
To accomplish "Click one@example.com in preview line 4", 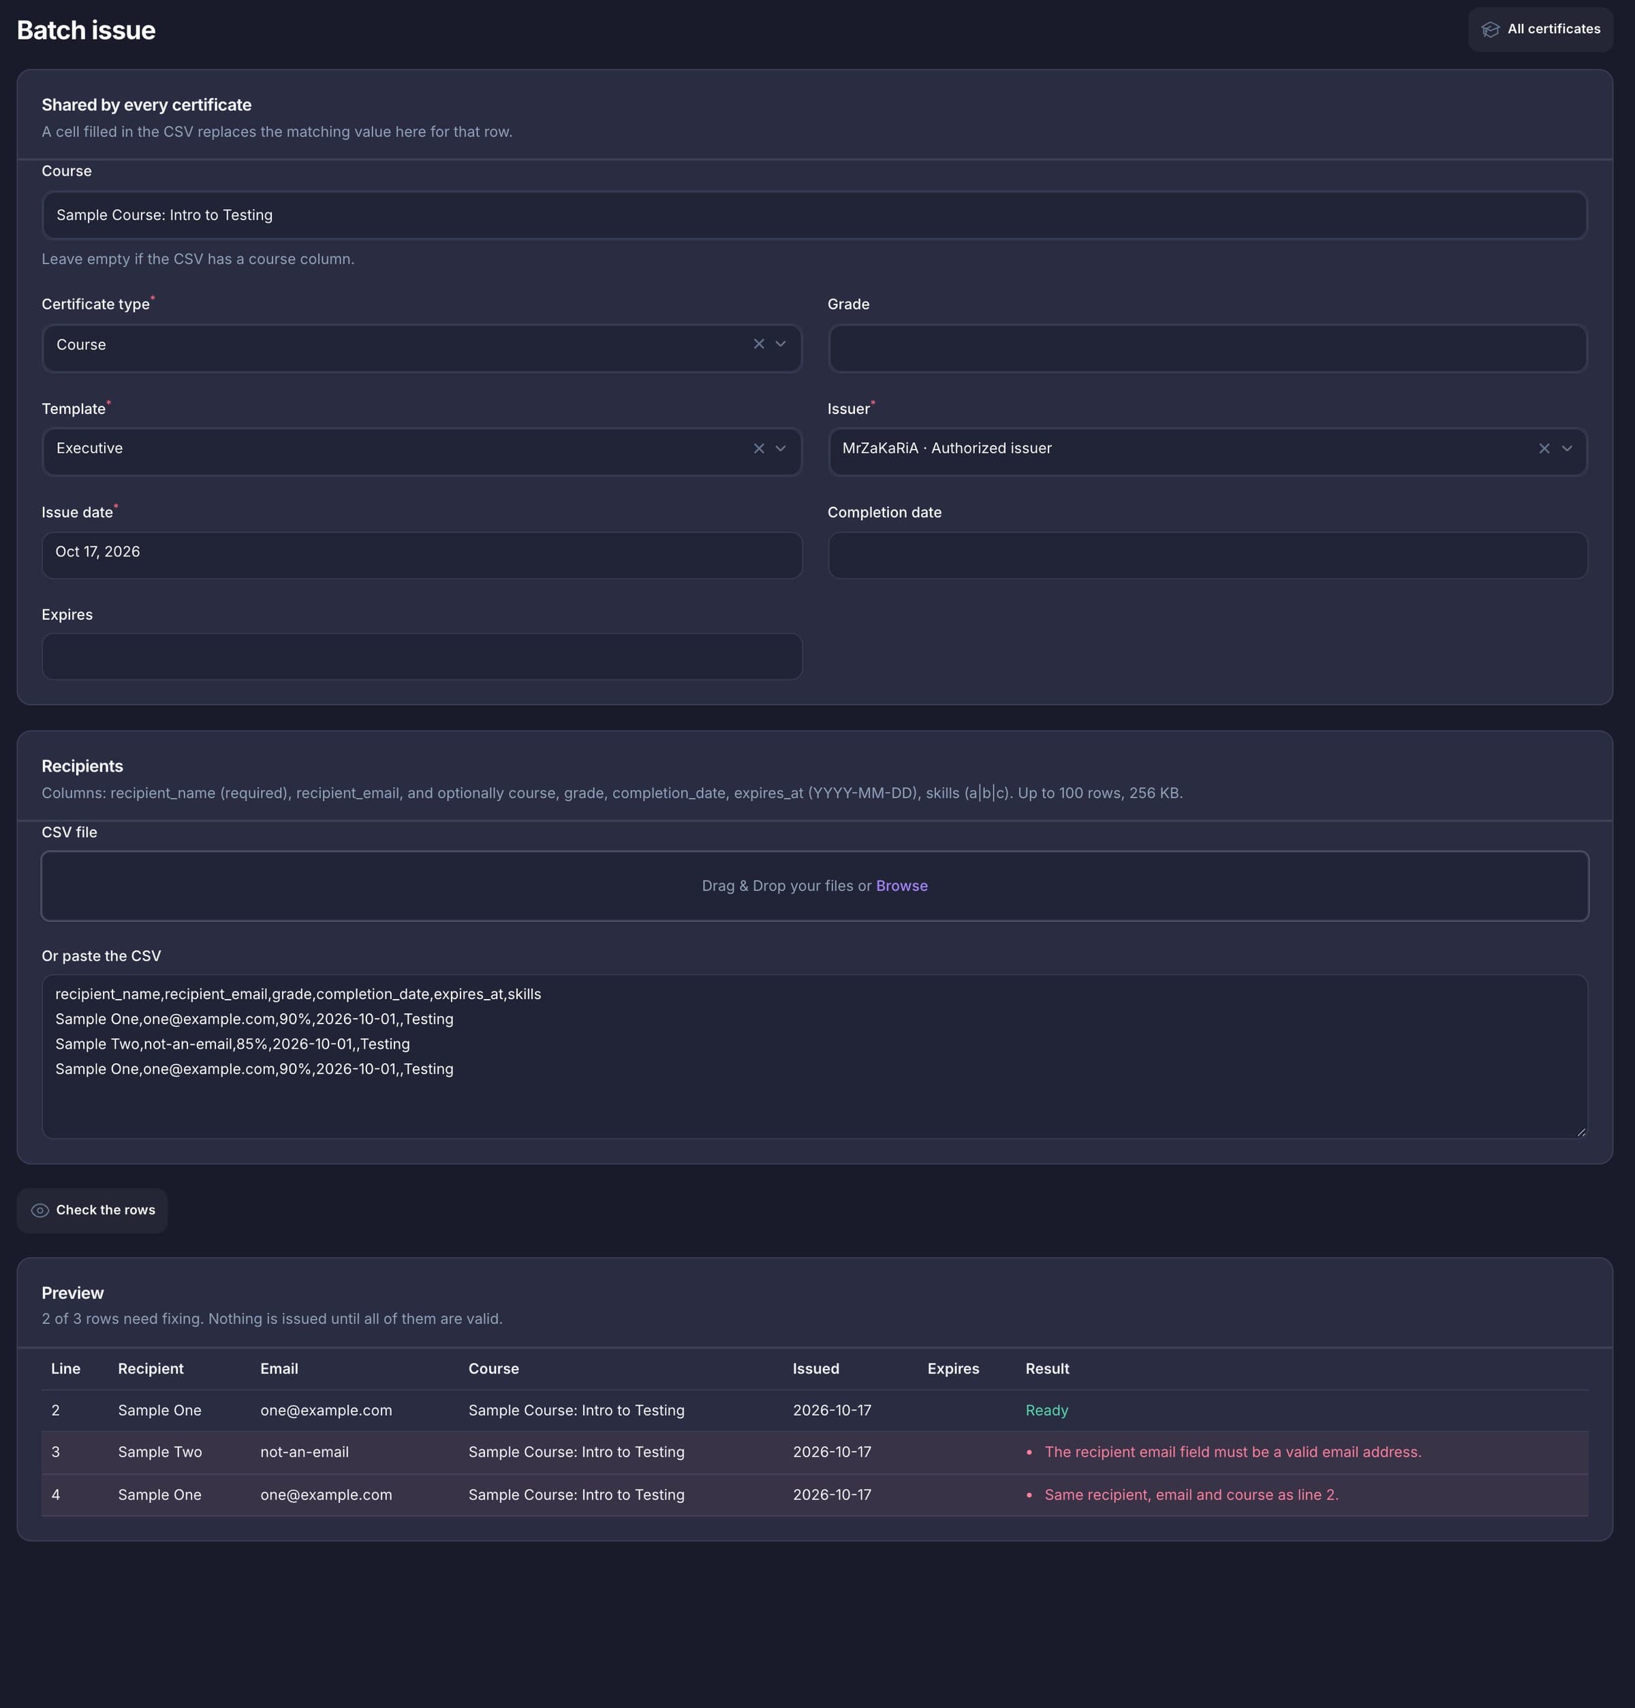I will click(x=326, y=1494).
